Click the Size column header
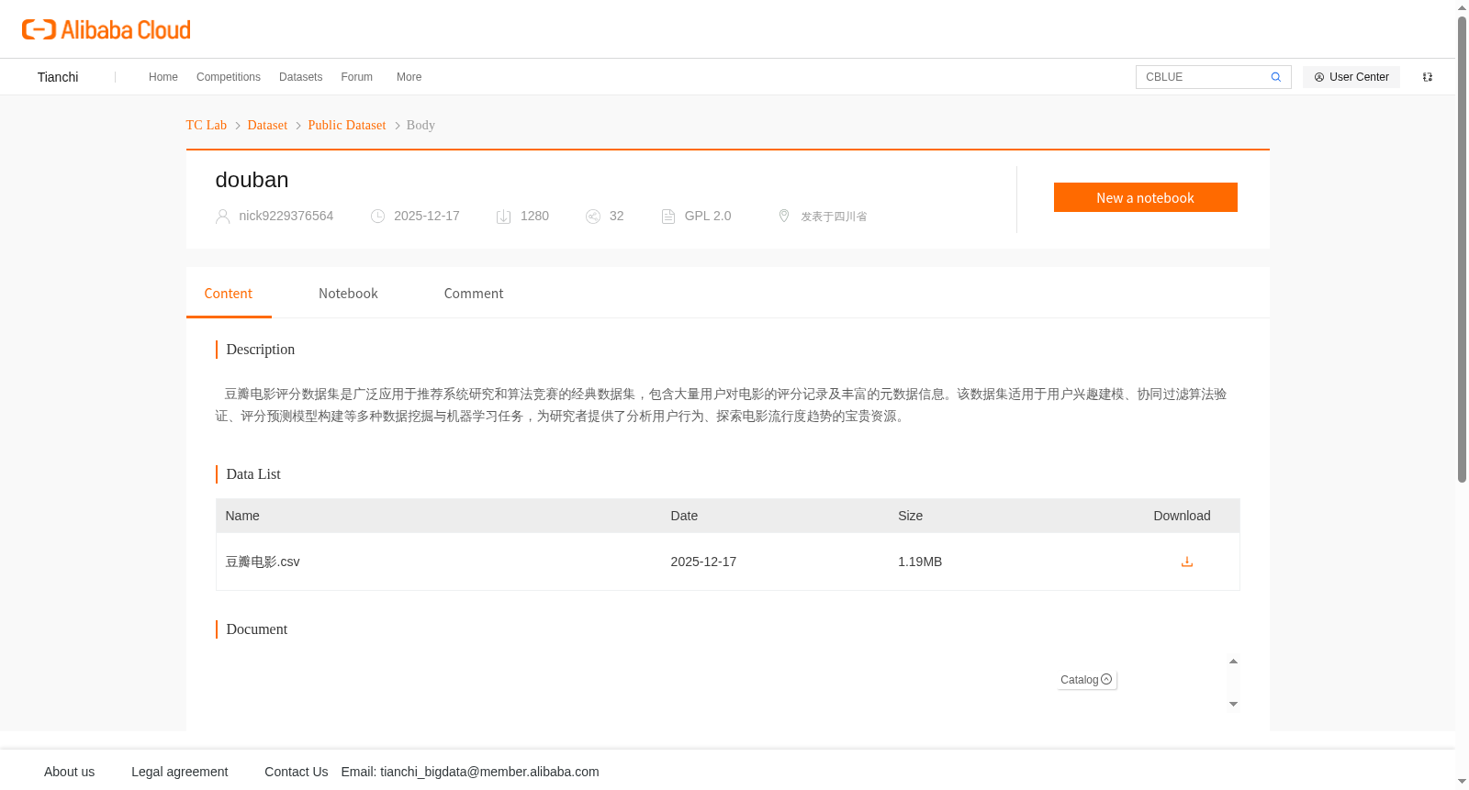Screen dimensions: 1469x790 point(910,516)
